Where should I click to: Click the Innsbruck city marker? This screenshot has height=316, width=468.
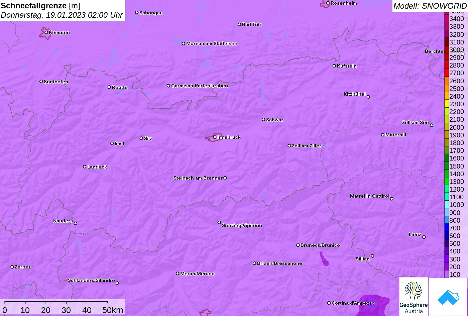click(215, 137)
